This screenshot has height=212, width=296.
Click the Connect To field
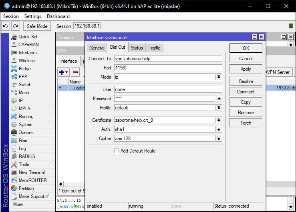tap(168, 59)
